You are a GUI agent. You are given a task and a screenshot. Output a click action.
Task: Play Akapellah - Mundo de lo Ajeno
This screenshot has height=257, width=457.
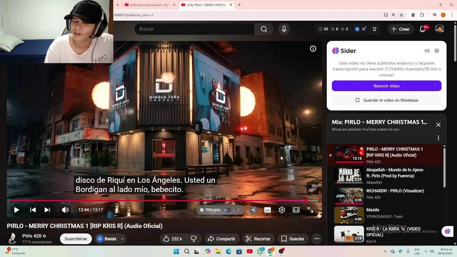(x=385, y=176)
